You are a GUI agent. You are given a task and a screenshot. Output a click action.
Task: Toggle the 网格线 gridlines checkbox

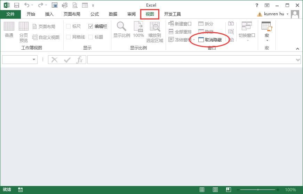[69, 37]
